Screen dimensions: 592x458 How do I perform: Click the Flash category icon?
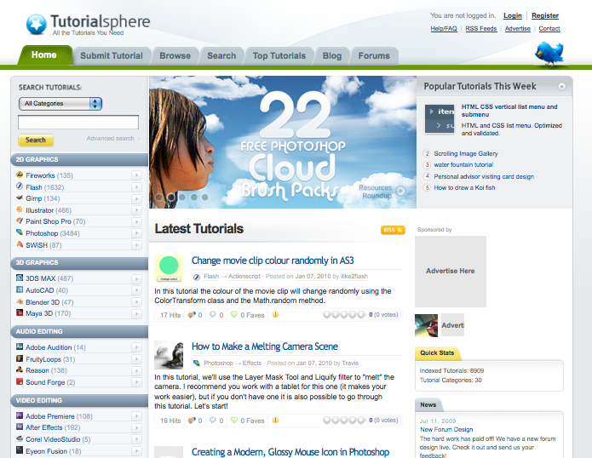tap(20, 186)
